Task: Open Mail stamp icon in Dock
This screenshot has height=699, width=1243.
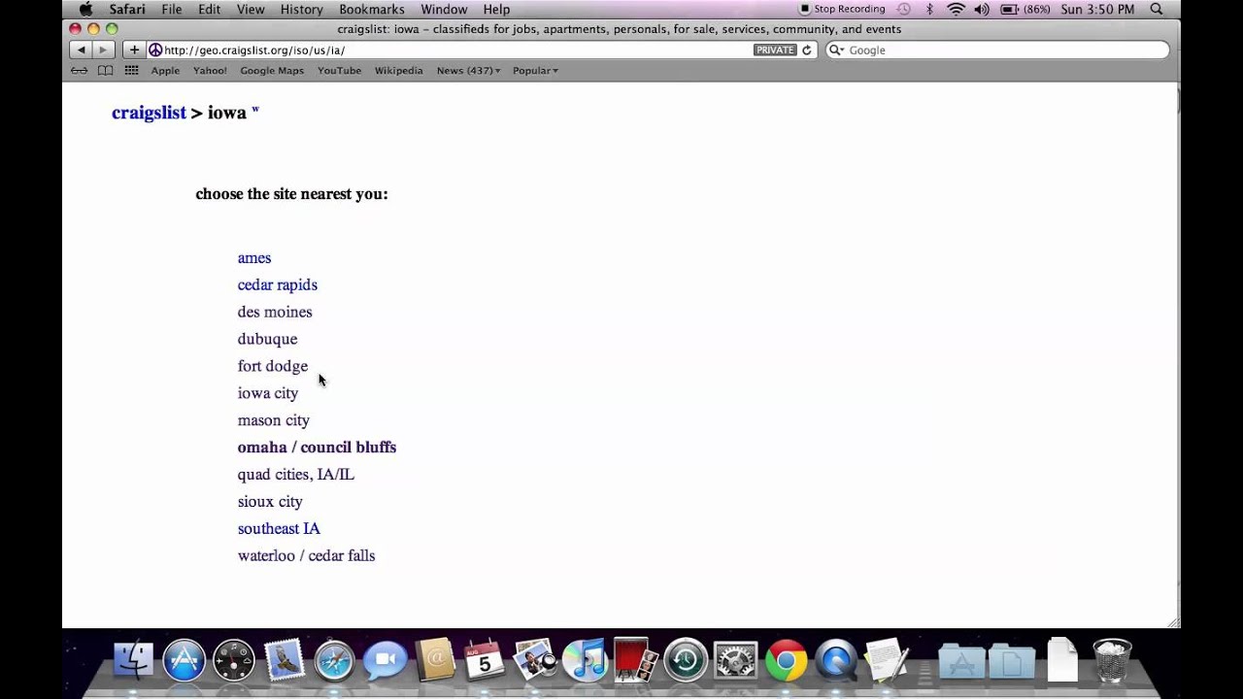Action: [x=285, y=660]
